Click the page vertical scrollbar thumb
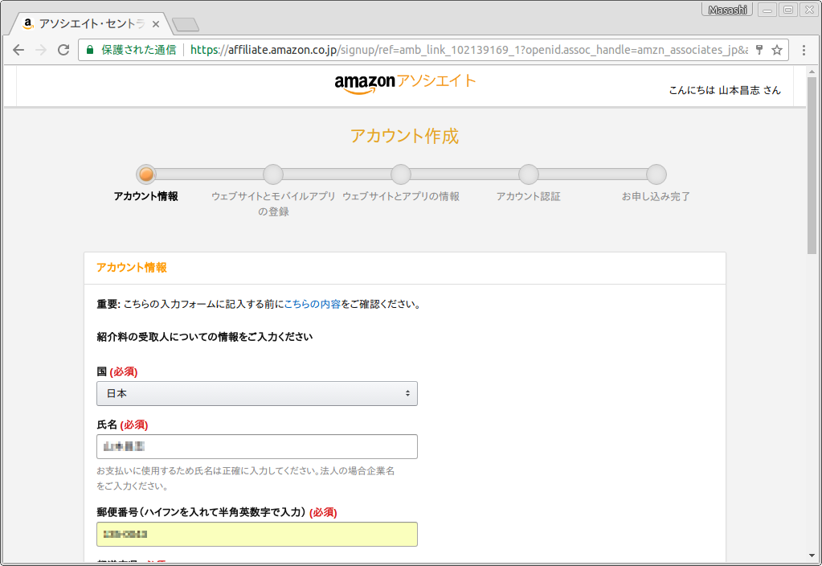Viewport: 822px width, 566px height. tap(812, 166)
